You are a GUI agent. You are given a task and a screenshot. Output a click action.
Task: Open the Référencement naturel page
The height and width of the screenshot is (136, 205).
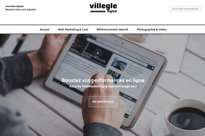click(112, 30)
